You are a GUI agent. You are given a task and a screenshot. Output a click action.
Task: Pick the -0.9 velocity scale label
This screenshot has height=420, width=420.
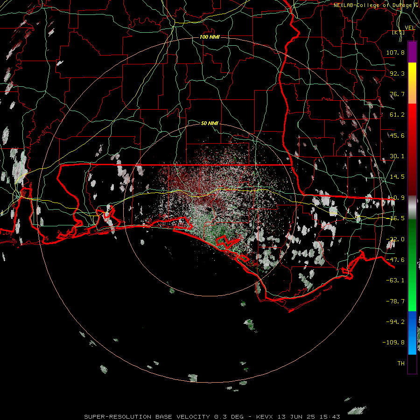pos(397,198)
